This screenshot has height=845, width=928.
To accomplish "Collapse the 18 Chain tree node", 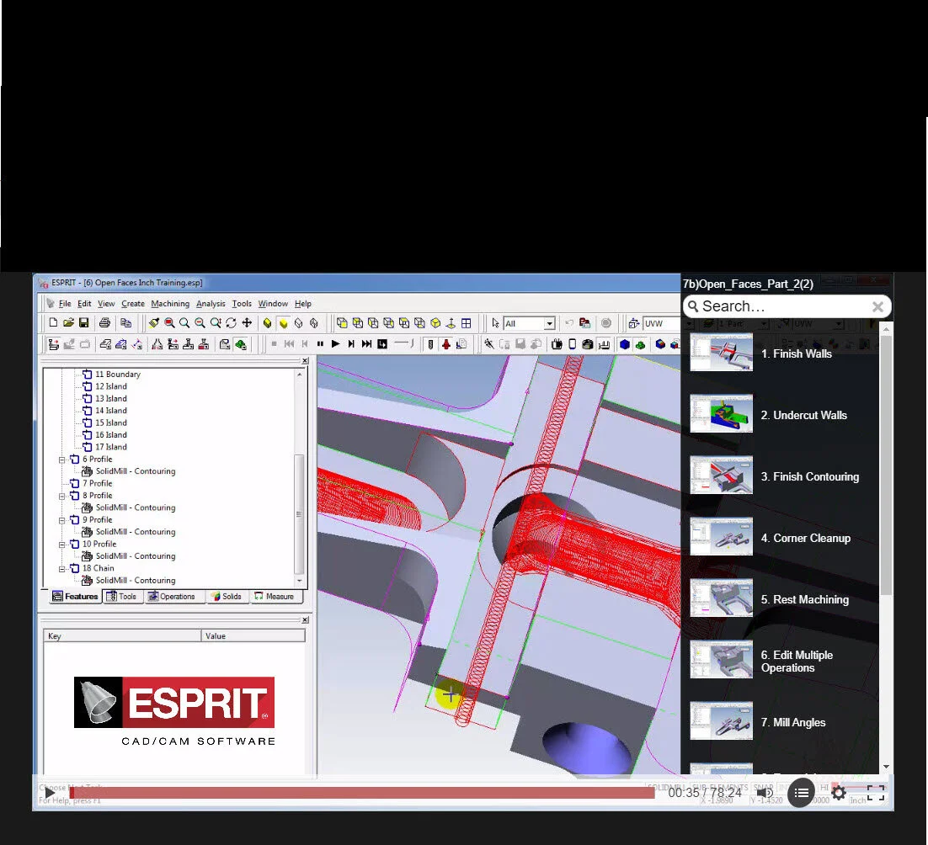I will tap(61, 569).
